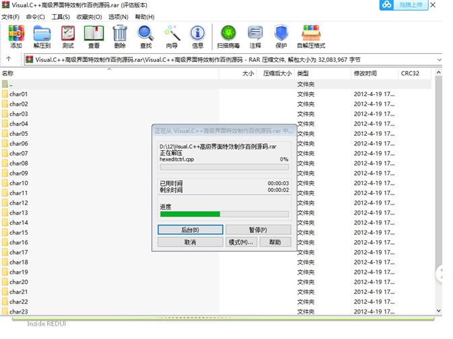Select the char10 folder row
Viewport: 453px width, 339px height.
coord(216,183)
